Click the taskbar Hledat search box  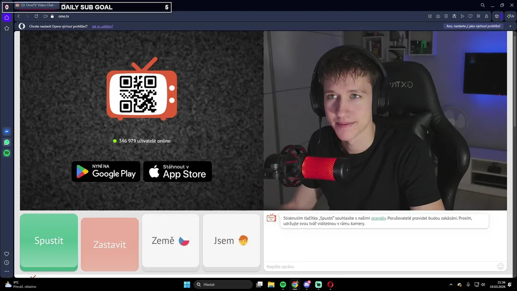223,285
